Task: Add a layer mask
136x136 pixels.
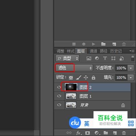Action: point(87,133)
